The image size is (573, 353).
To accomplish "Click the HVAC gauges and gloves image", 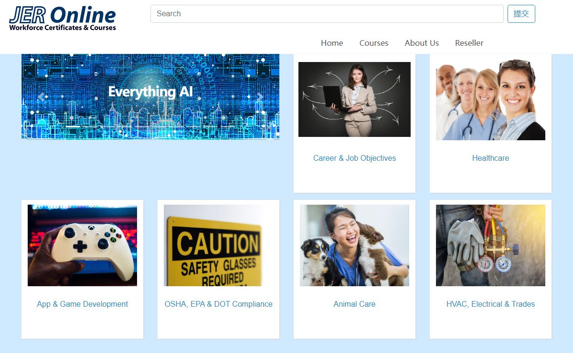I will coord(490,245).
